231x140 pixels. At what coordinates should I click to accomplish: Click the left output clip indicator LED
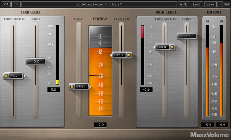pyautogui.click(x=207, y=22)
